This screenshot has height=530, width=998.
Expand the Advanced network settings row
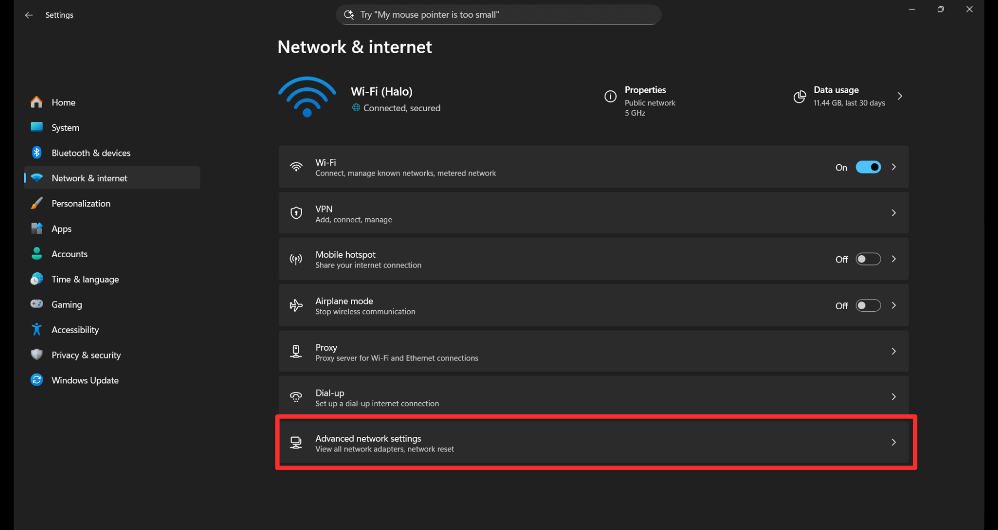pyautogui.click(x=894, y=442)
